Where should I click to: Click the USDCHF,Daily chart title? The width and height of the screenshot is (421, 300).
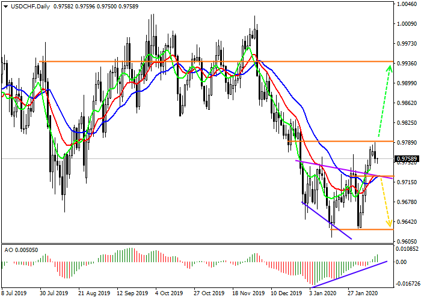(30, 7)
